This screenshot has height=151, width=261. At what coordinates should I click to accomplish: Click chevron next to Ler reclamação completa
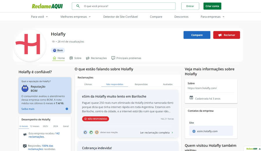pos(172,132)
